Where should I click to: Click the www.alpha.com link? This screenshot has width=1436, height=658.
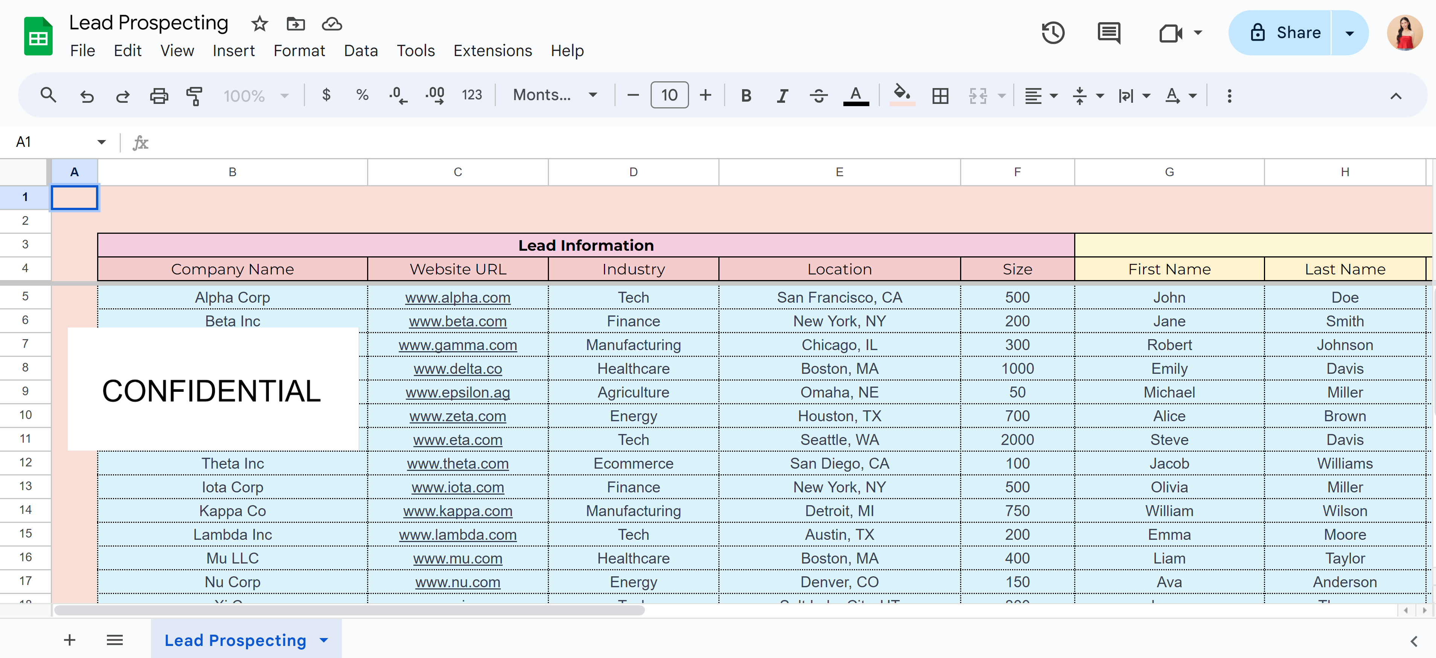pyautogui.click(x=457, y=297)
